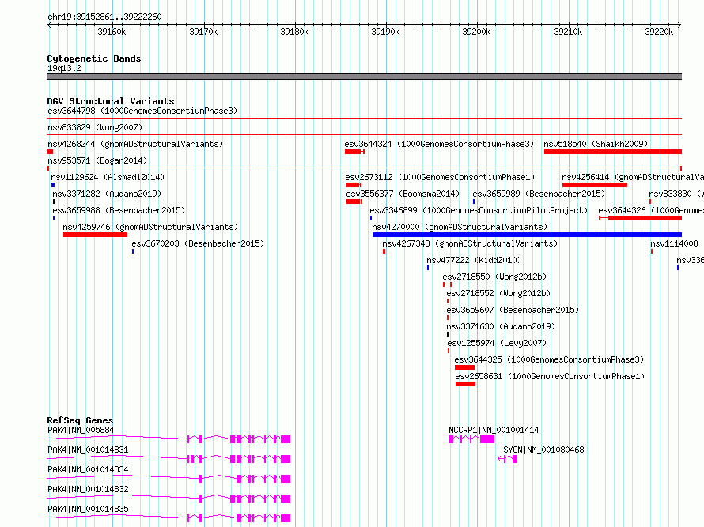Click the 39190k ruler tick label
704x527 pixels.
[385, 32]
